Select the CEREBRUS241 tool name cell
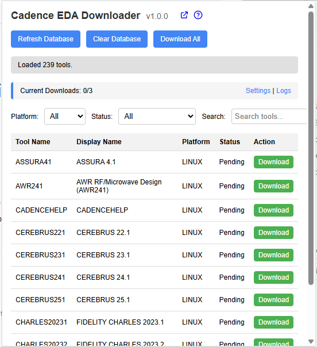The height and width of the screenshot is (347, 317). click(40, 277)
